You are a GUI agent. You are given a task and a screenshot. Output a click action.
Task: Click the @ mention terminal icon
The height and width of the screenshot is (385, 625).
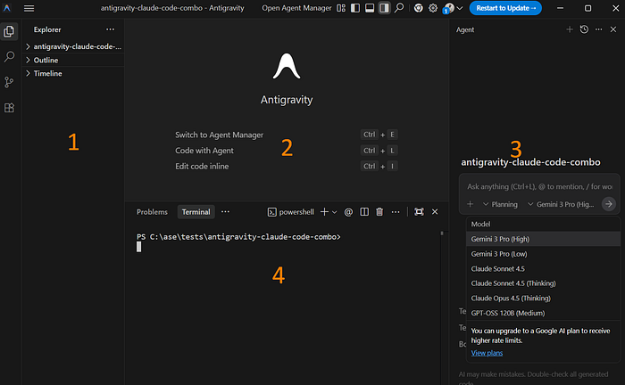pos(348,212)
